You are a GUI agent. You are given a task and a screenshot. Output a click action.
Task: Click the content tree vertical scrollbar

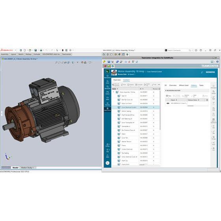tap(160, 110)
